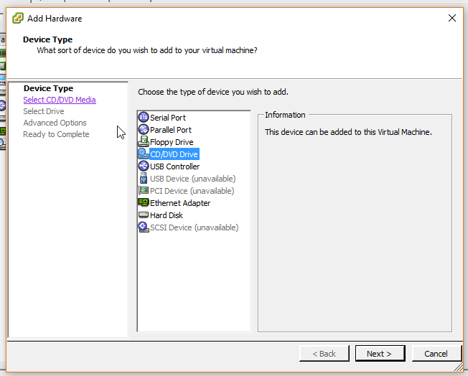Select USB Controller list entry
Image resolution: width=468 pixels, height=376 pixels.
click(174, 166)
